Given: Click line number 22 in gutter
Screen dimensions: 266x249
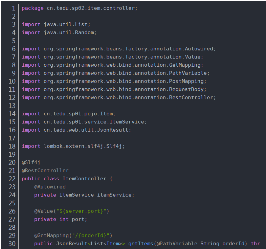Looking at the screenshot, I should (x=12, y=179).
